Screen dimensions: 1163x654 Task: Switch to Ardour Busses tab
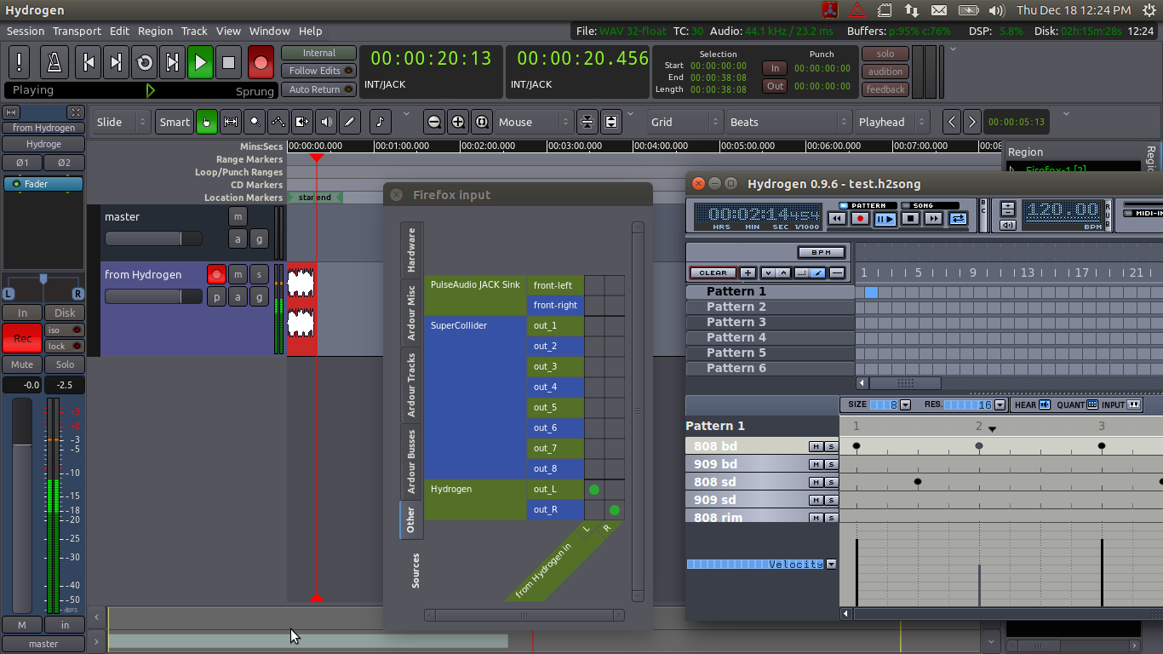click(x=411, y=462)
